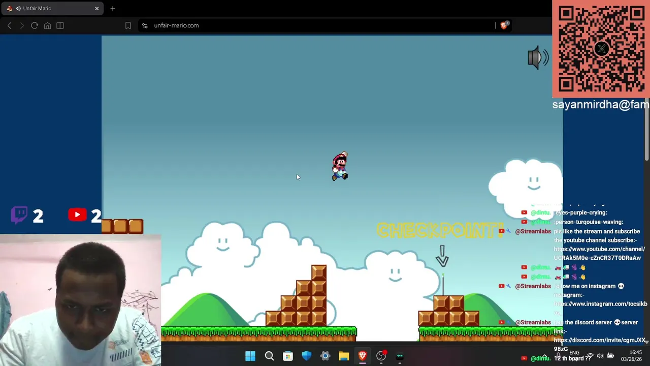Switch to Brave browser in the taskbar
650x366 pixels.
363,356
